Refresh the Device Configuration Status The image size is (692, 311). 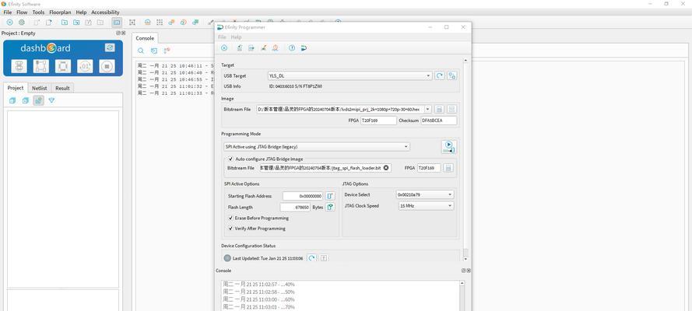click(311, 258)
